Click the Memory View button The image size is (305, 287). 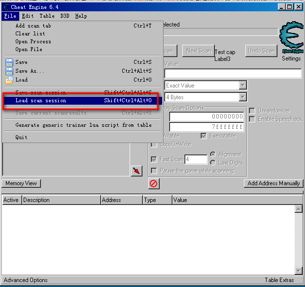click(21, 183)
